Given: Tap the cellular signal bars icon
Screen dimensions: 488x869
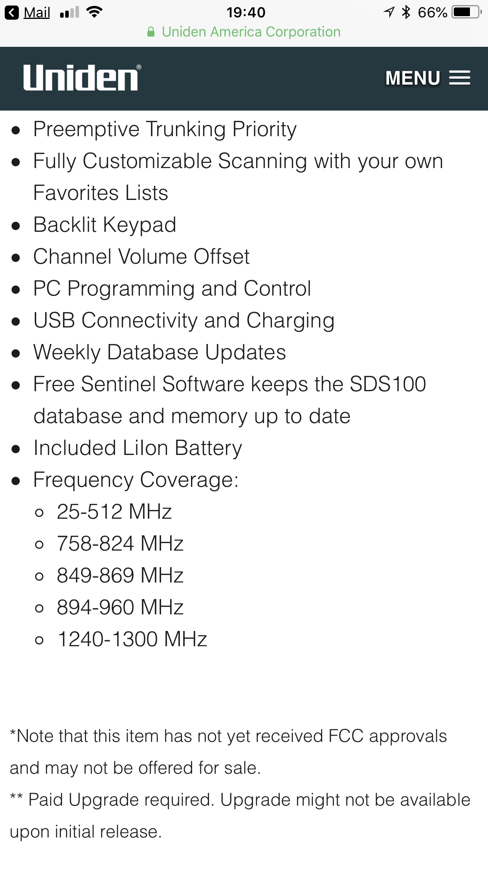Looking at the screenshot, I should (70, 13).
